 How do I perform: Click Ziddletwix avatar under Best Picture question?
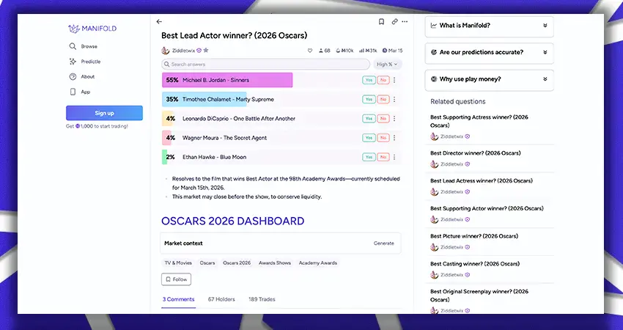(x=435, y=247)
